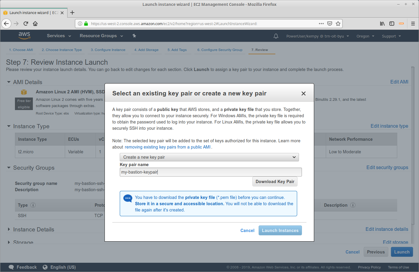Viewport: 419px width, 272px height.
Task: Collapse the Instance Type section
Action: (x=9, y=126)
